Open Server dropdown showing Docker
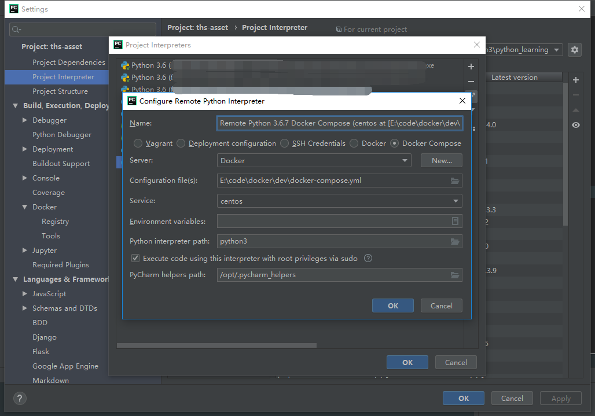Screen dimensions: 595x416 (314, 160)
